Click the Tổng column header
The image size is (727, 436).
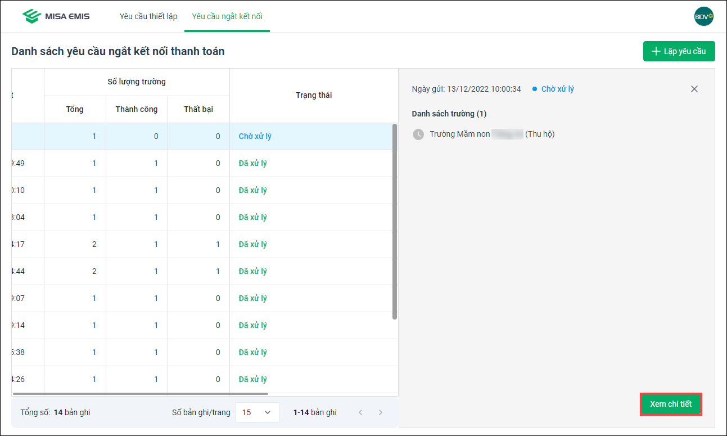tap(75, 109)
